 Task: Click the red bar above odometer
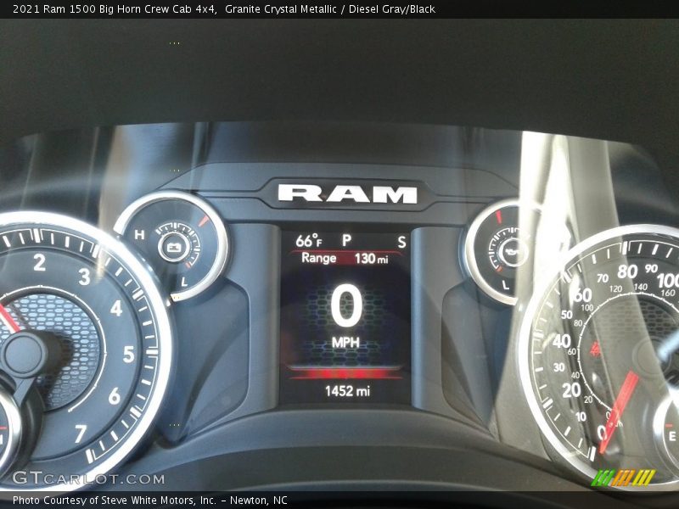345,372
